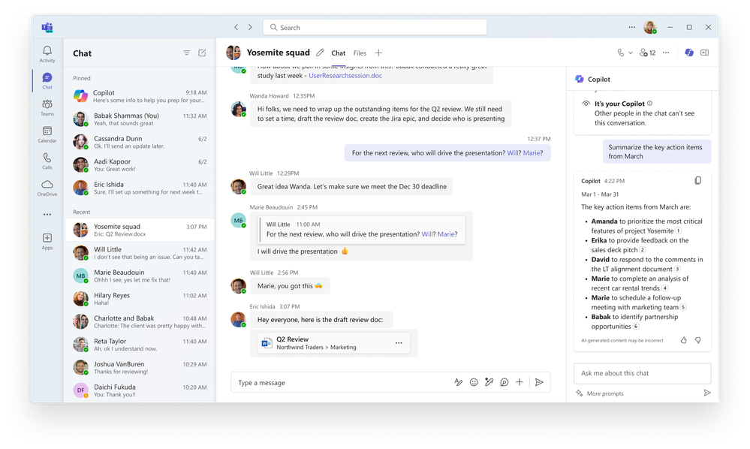Click citation 4 about car rental trends

(x=665, y=288)
